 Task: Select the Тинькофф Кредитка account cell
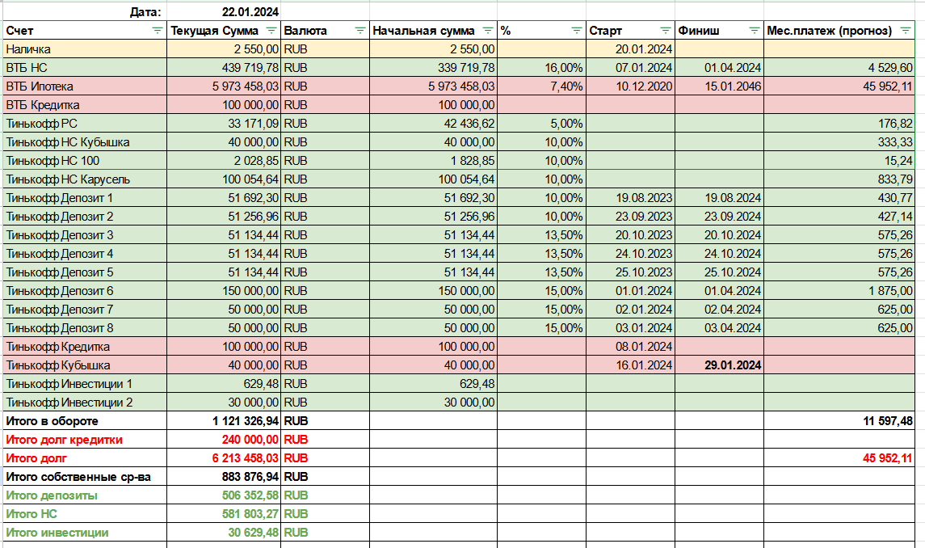(85, 347)
